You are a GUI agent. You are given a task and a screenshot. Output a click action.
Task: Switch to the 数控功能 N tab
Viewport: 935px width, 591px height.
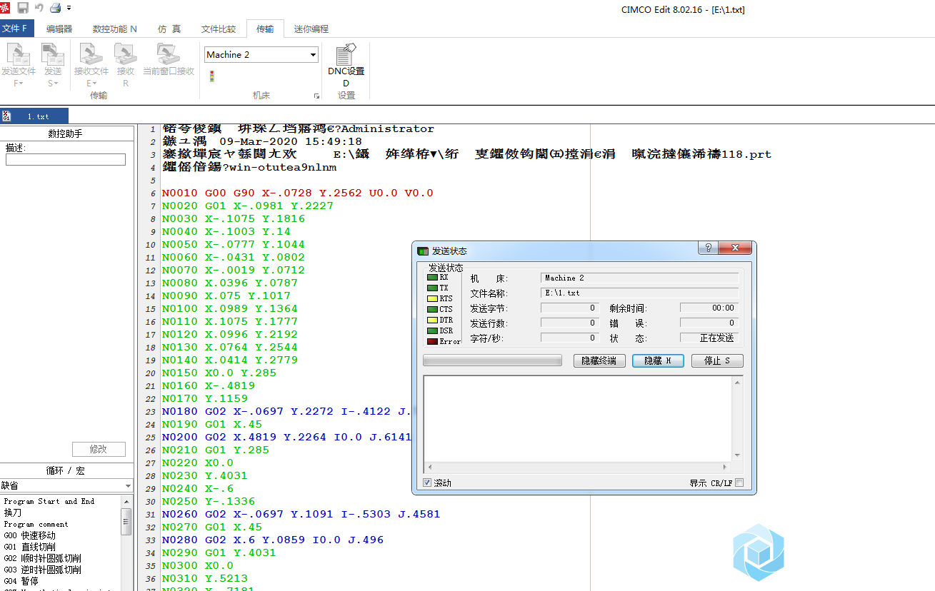coord(115,29)
